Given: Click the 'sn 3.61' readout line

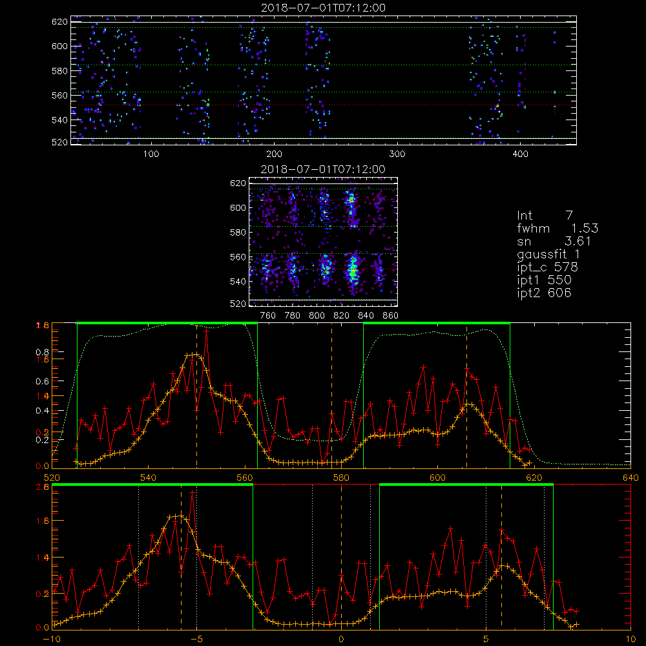Looking at the screenshot, I should 554,241.
